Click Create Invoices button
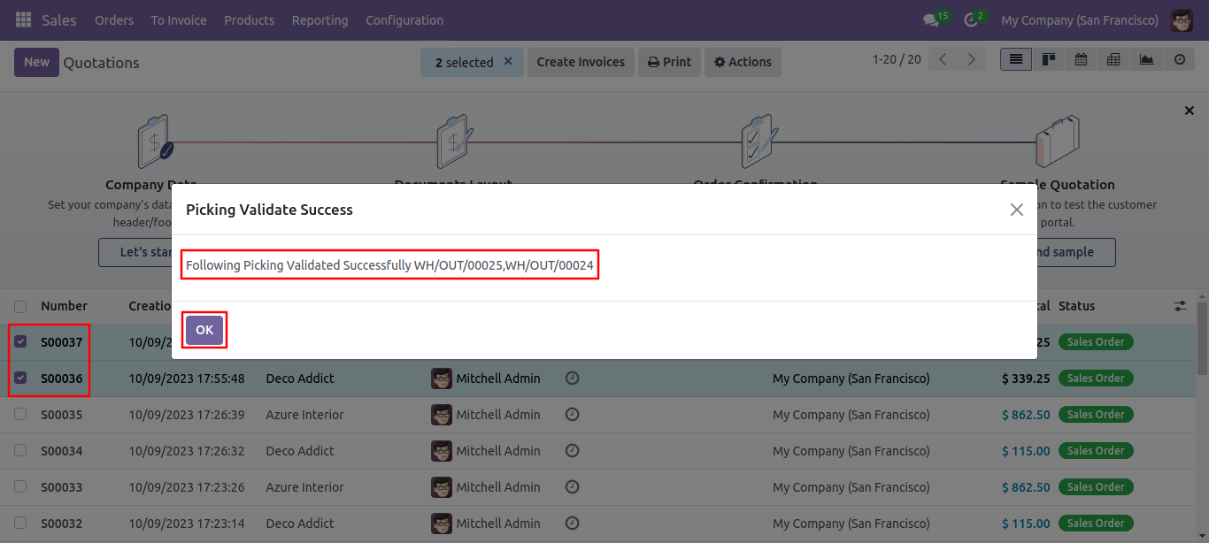Image resolution: width=1209 pixels, height=543 pixels. (581, 62)
